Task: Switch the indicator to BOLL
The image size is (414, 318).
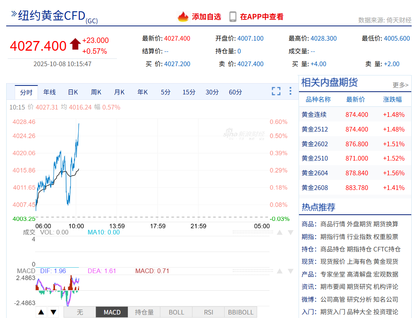Action: 176,312
